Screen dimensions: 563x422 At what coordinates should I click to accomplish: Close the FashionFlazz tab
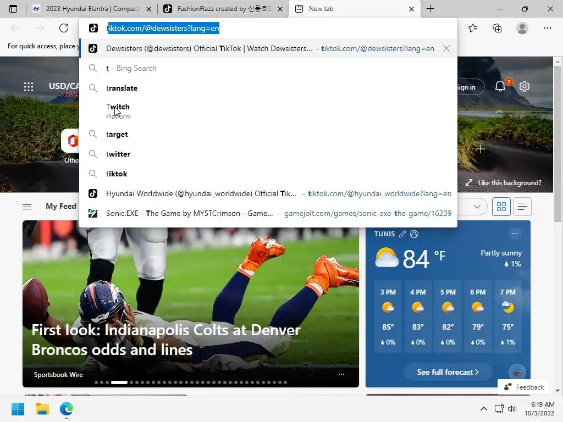point(280,9)
